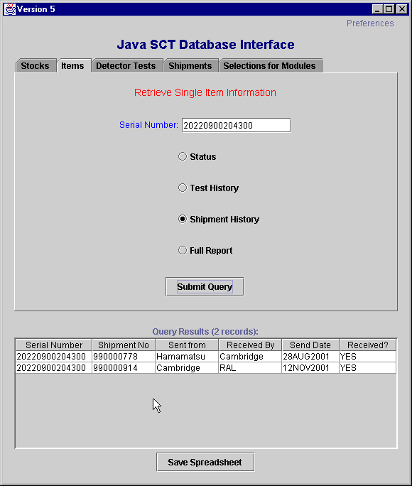412x486 pixels.
Task: Click the Shipment No column header
Action: click(x=124, y=345)
